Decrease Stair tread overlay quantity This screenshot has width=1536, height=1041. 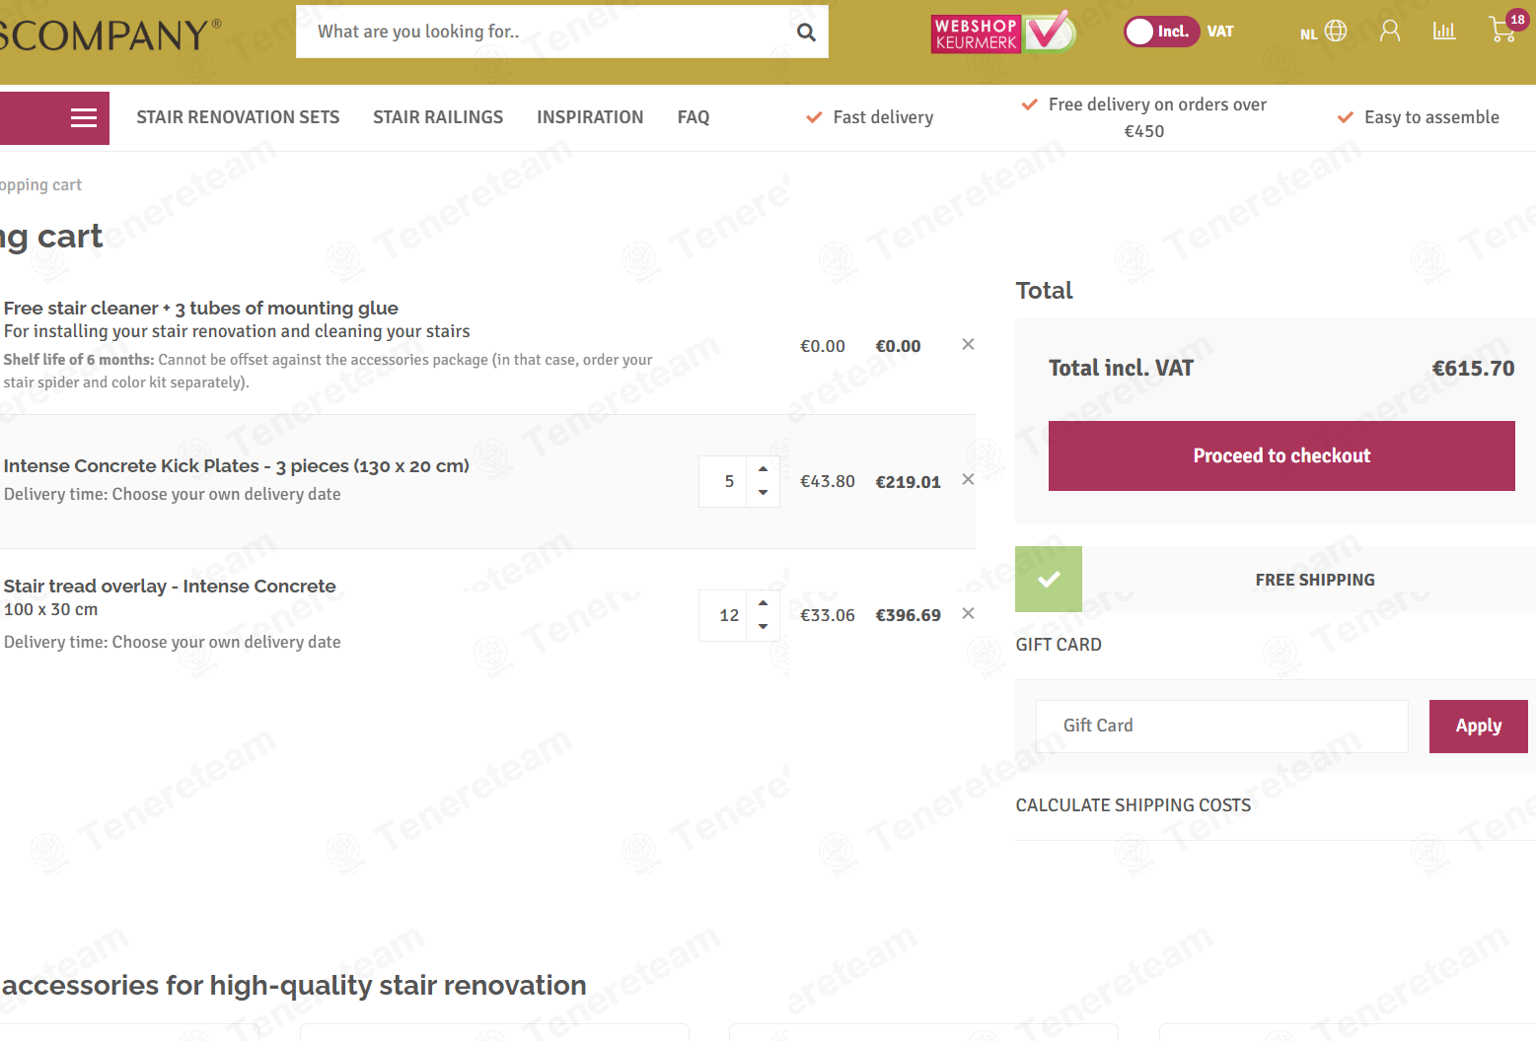(763, 627)
